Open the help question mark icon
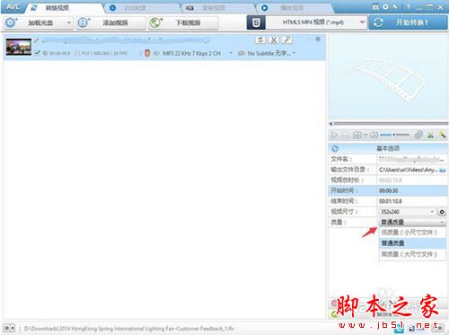This screenshot has height=335, width=449. pos(408,6)
